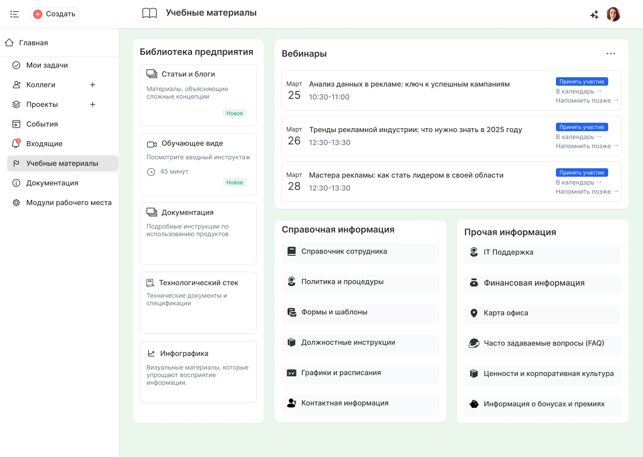
Task: Click the Карта офиса location pin icon
Action: click(x=474, y=313)
